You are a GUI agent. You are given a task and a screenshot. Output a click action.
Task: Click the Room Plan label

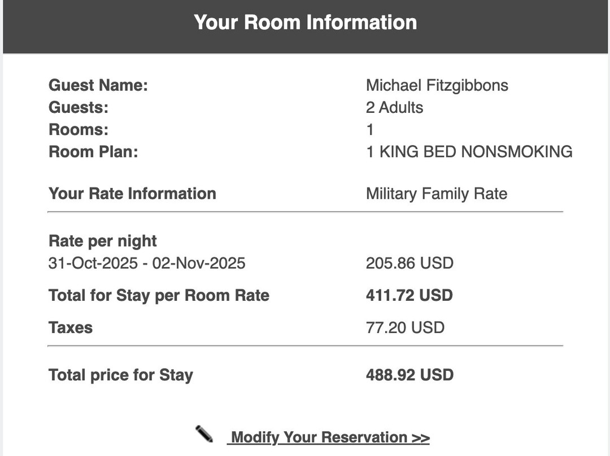pos(93,152)
